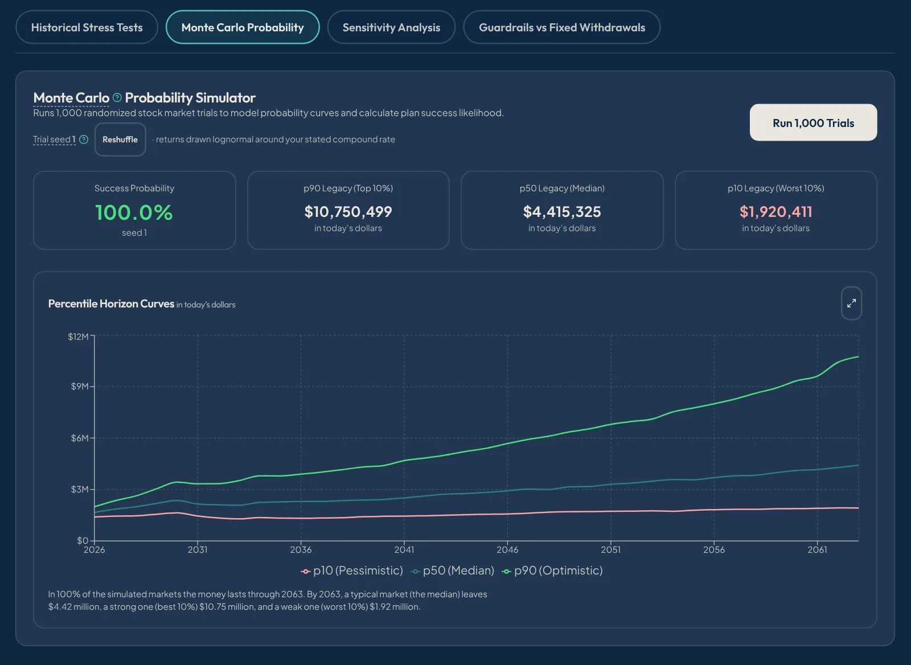Select the p90 Legacy (Top 10%) card
The image size is (911, 665).
(x=348, y=210)
